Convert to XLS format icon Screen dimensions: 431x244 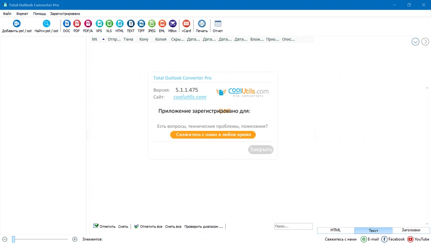pos(109,24)
